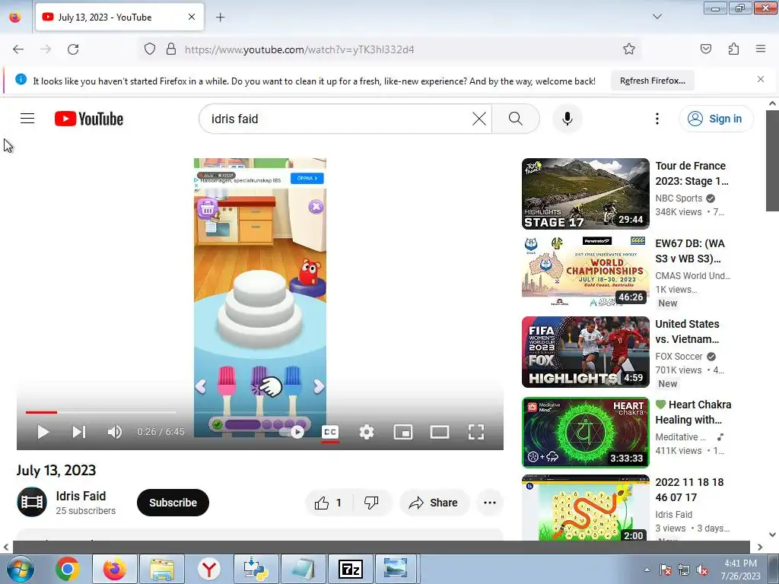Screen dimensions: 779x584
Task: Subscribe to Idris Faid channel
Action: [x=173, y=503]
